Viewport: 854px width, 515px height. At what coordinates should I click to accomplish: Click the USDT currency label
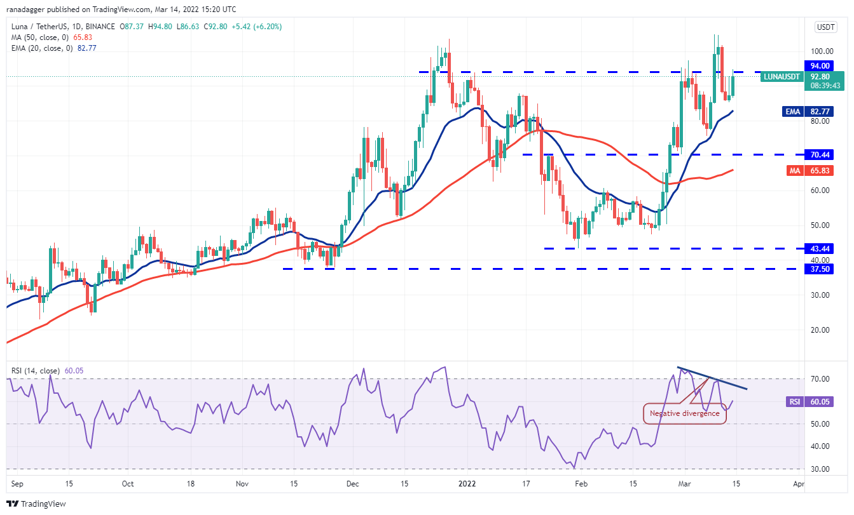point(825,27)
